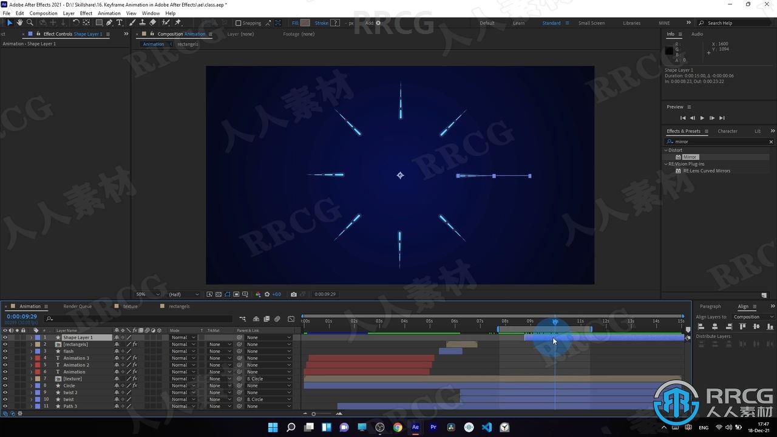Screen dimensions: 777x437
Task: Clear the mirror search in Effects panel
Action: click(771, 142)
